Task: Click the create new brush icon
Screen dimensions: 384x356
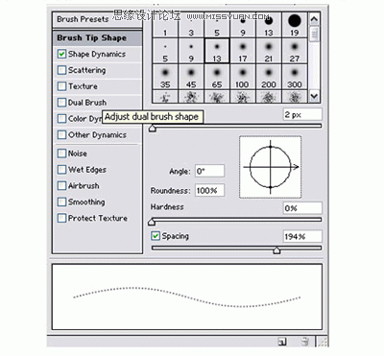Action: [x=282, y=342]
